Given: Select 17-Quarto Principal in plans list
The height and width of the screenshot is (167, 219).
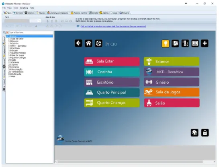Looking at the screenshot, I should point(17,53).
